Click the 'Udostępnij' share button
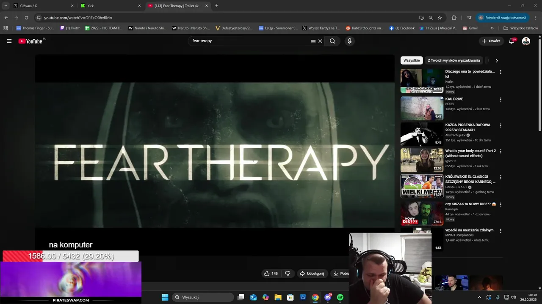Image resolution: width=542 pixels, height=304 pixels. [312, 274]
